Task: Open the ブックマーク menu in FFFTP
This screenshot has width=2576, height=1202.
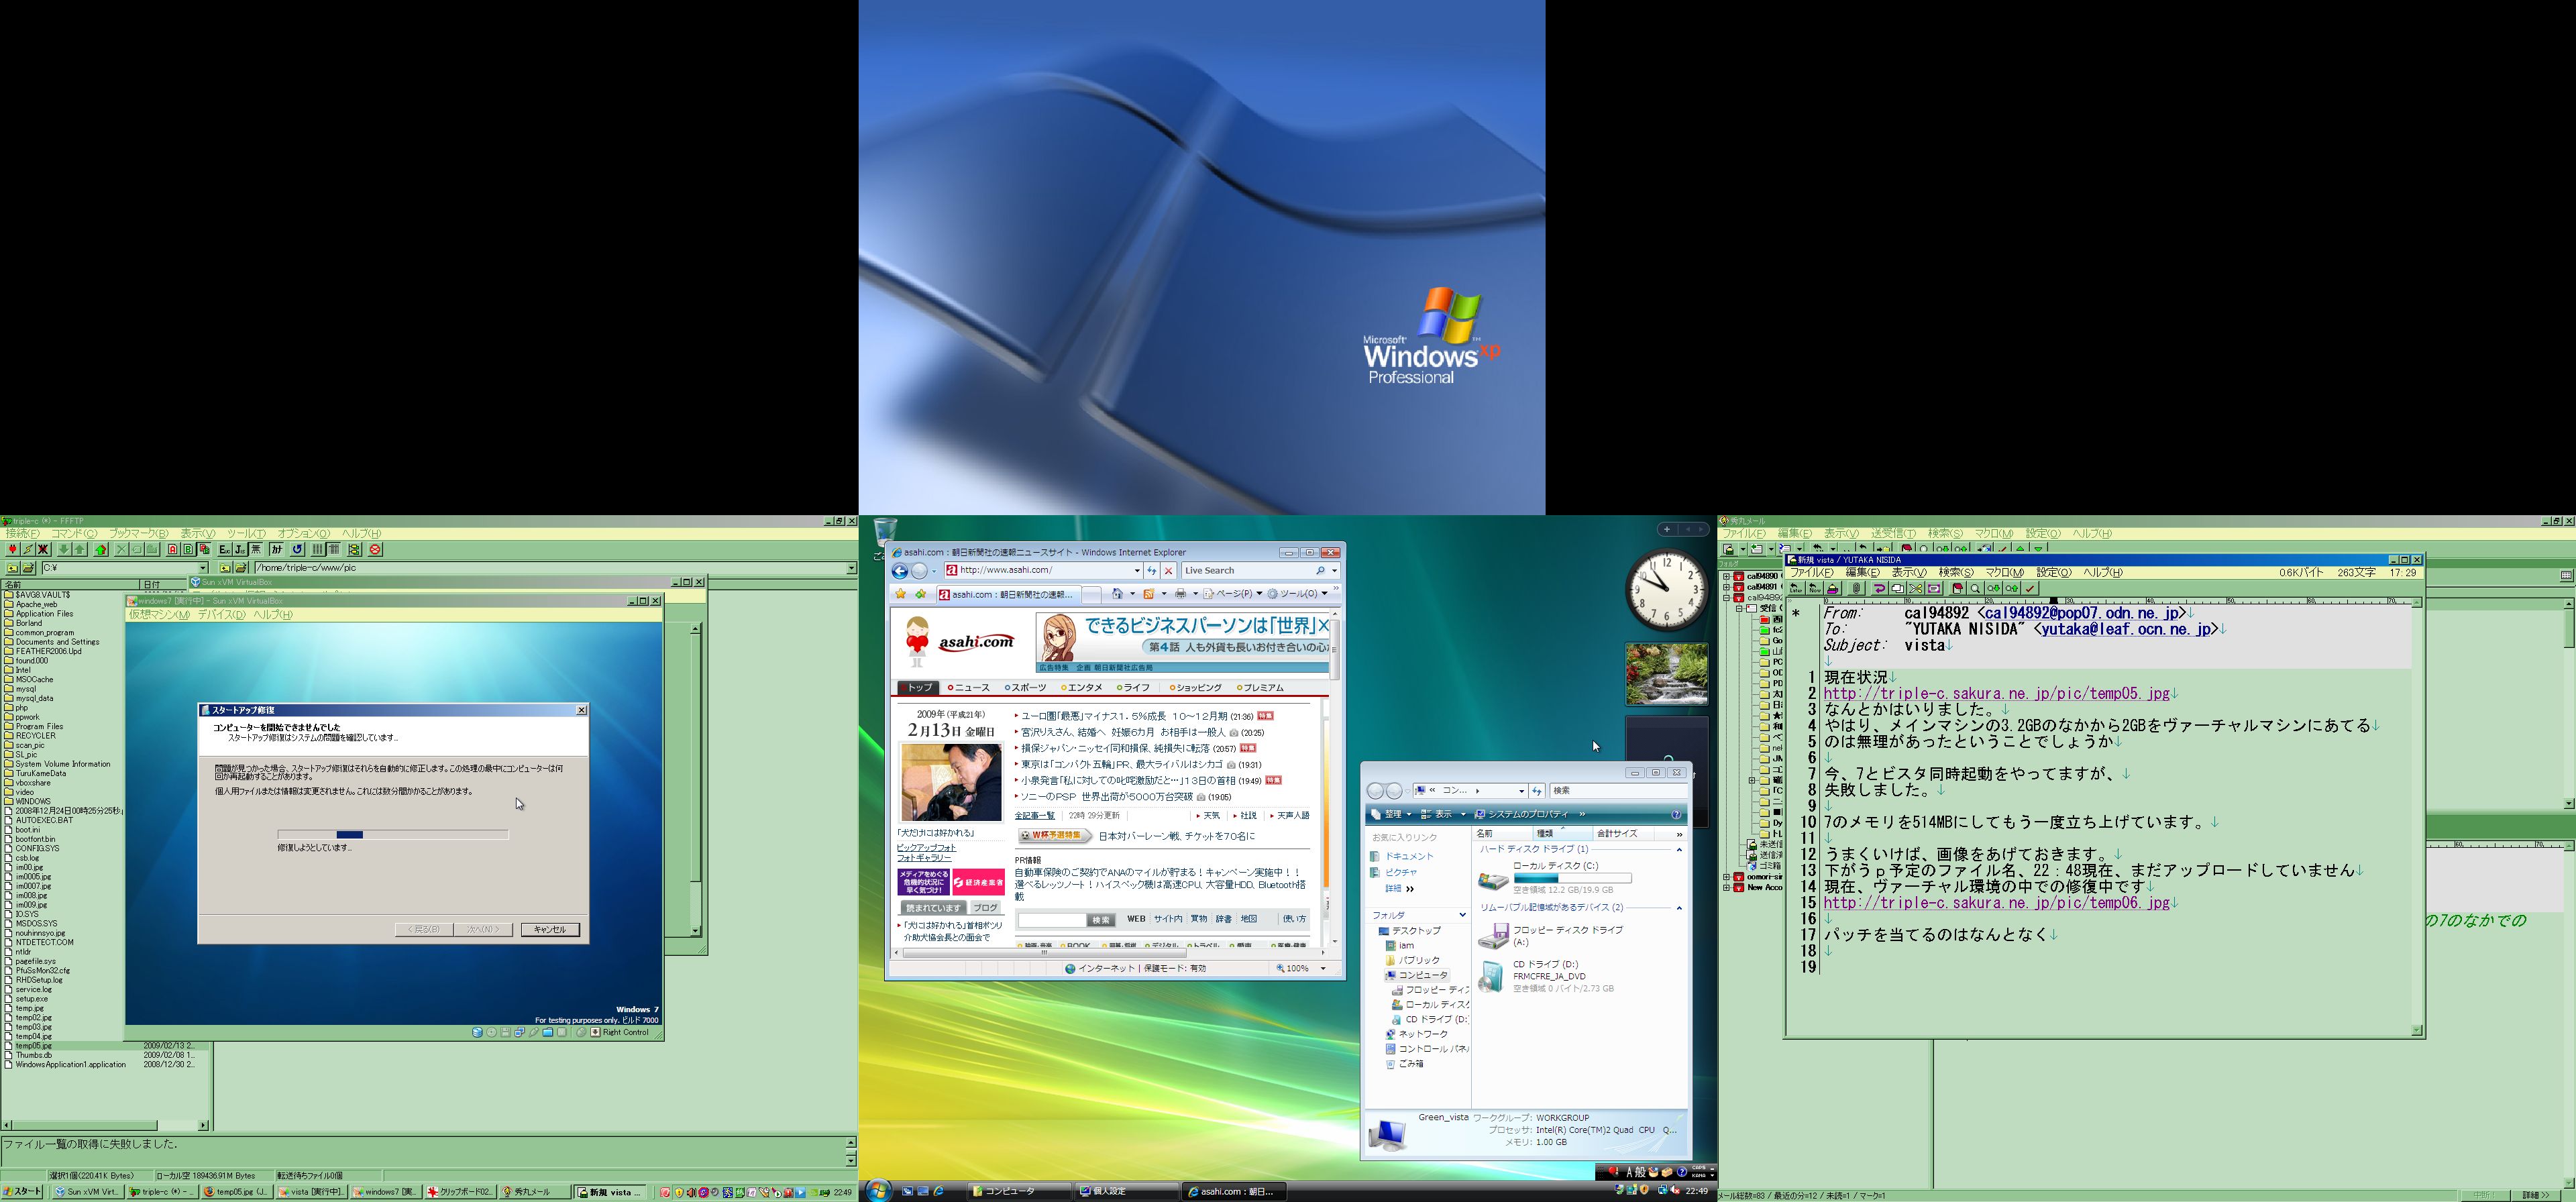Action: (138, 533)
